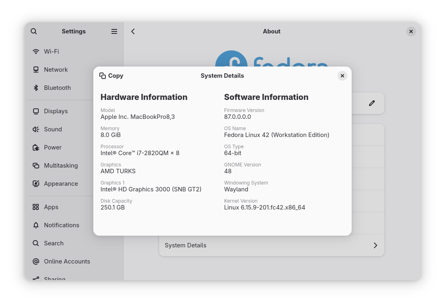Click the Search magnifier icon in sidebar list

pyautogui.click(x=36, y=244)
